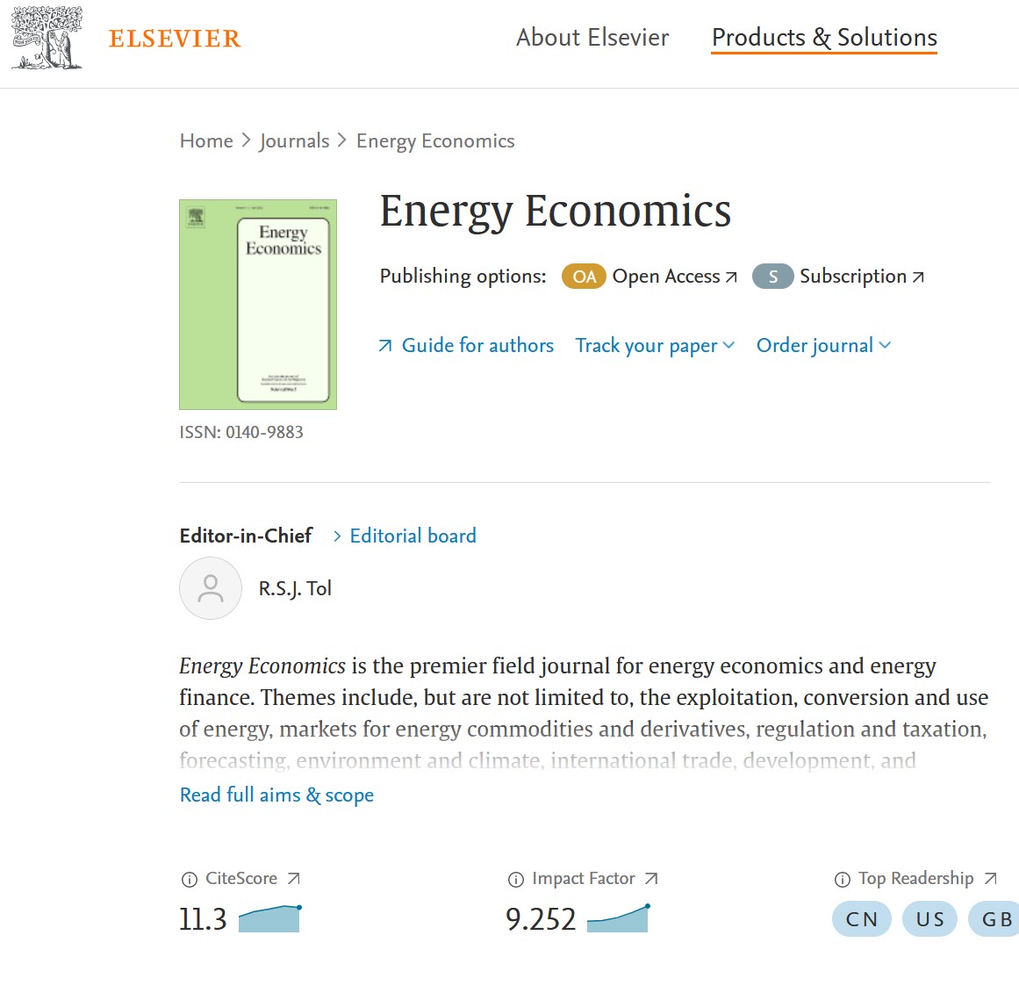The width and height of the screenshot is (1019, 1000).
Task: Click the Elsevier tree logo
Action: [x=47, y=38]
